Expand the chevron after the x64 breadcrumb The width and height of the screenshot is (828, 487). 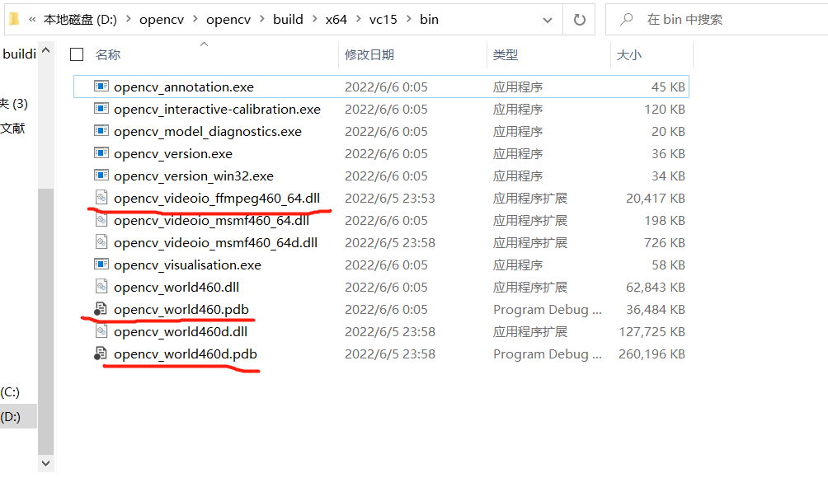tap(359, 19)
